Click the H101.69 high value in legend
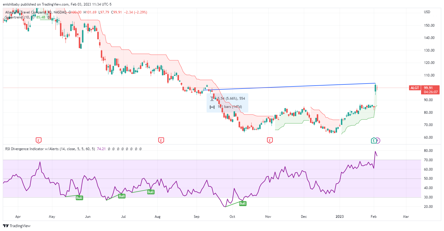The height and width of the screenshot is (231, 444). click(x=91, y=12)
